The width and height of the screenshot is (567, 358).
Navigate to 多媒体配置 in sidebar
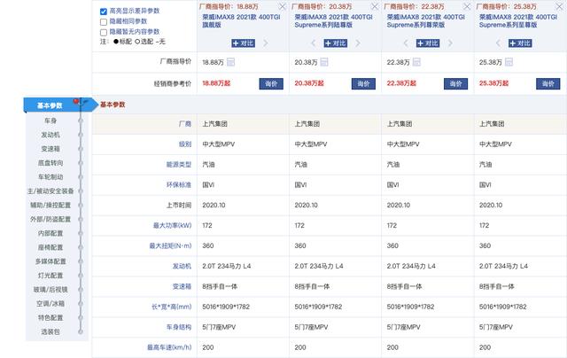[50, 261]
